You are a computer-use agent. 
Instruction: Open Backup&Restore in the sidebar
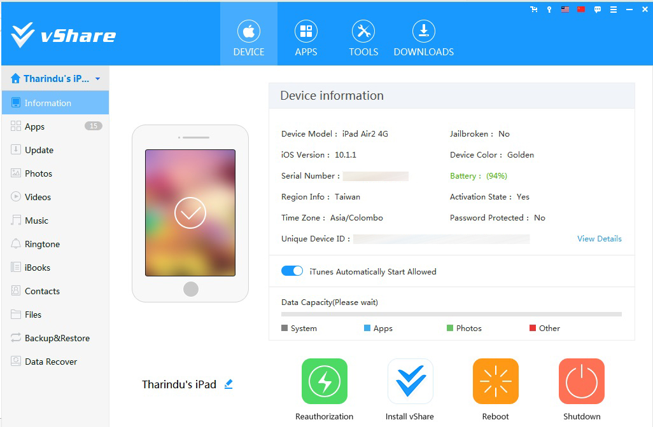click(55, 338)
